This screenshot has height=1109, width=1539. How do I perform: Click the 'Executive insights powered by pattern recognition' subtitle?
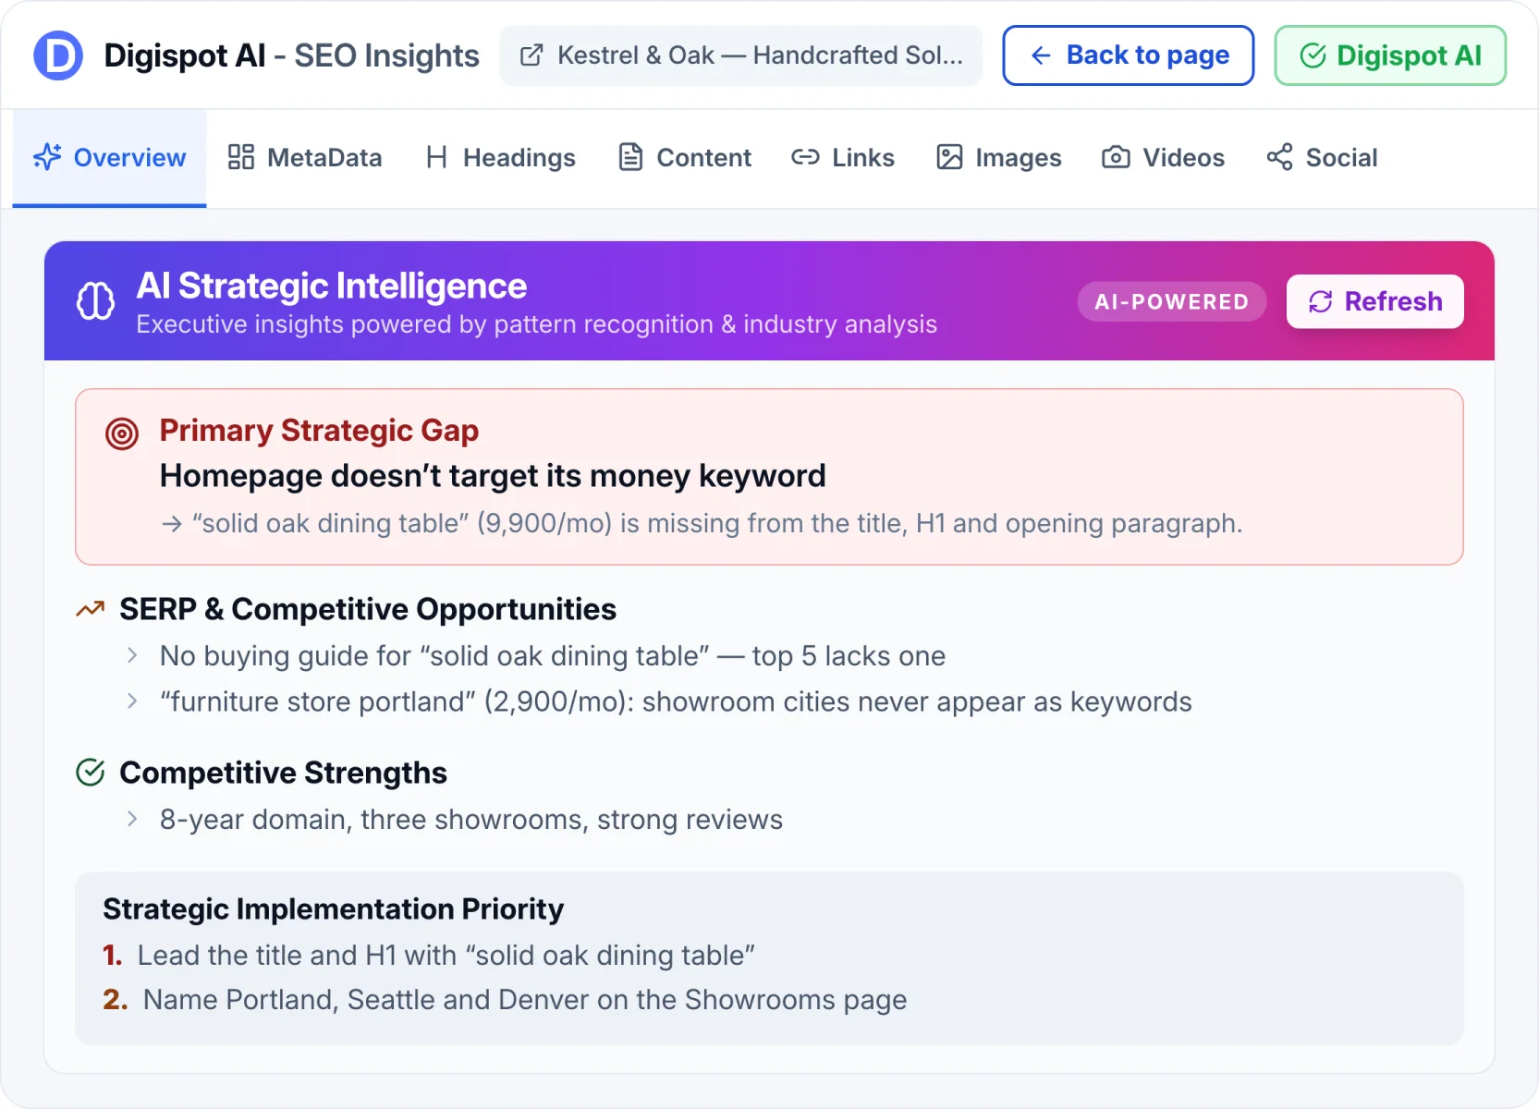click(537, 324)
